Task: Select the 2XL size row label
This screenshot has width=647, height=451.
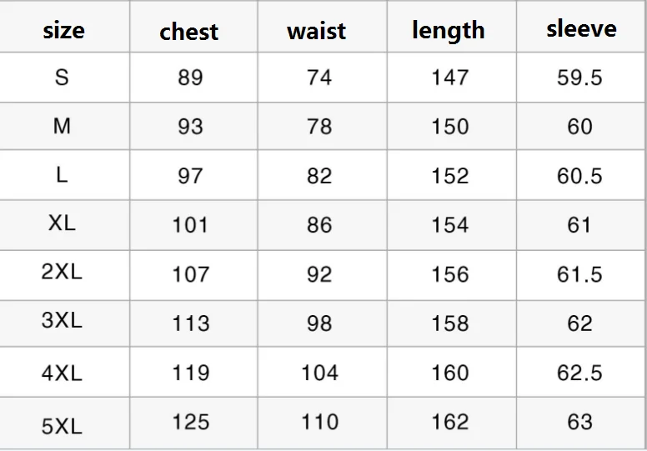Action: (x=62, y=273)
